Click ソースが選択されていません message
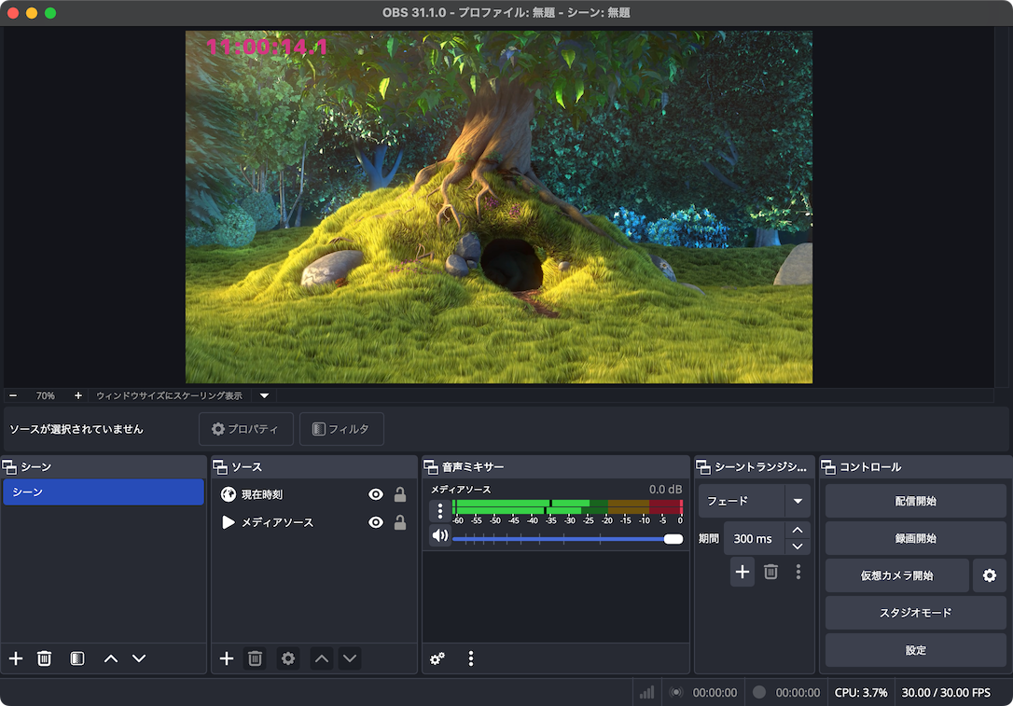Screen dimensions: 1013x706 click(76, 429)
